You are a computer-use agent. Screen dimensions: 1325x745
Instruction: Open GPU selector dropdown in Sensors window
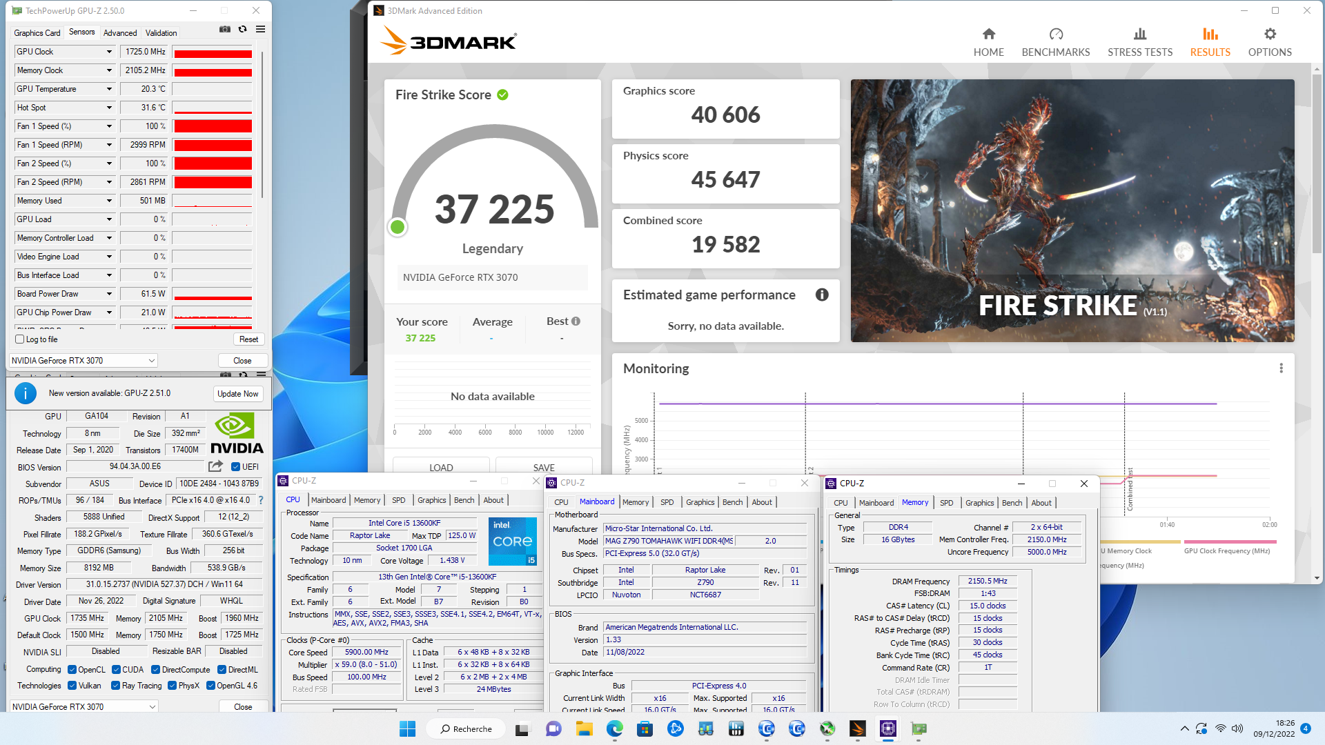pos(83,361)
